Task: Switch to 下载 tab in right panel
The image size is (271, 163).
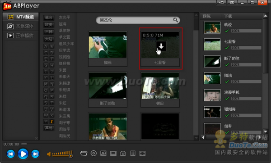Action: click(228, 16)
